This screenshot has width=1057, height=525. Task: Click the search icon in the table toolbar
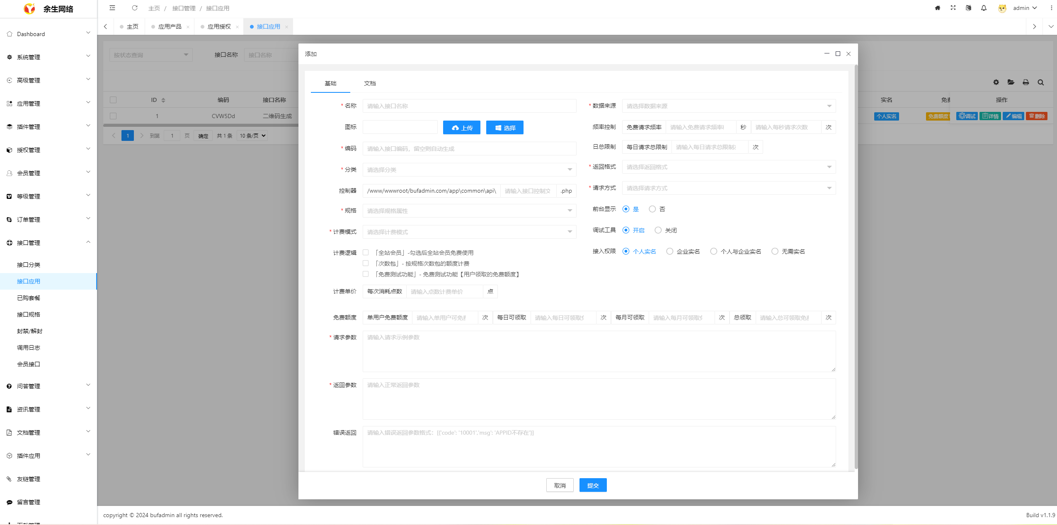pyautogui.click(x=1041, y=82)
